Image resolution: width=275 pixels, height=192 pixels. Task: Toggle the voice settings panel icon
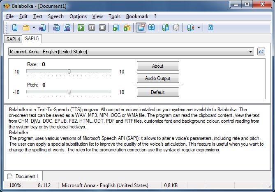point(141,27)
